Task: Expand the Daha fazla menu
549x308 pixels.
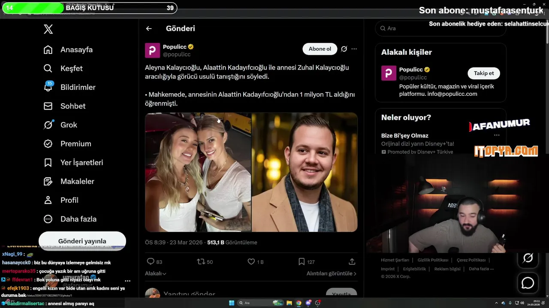Action: pyautogui.click(x=70, y=219)
